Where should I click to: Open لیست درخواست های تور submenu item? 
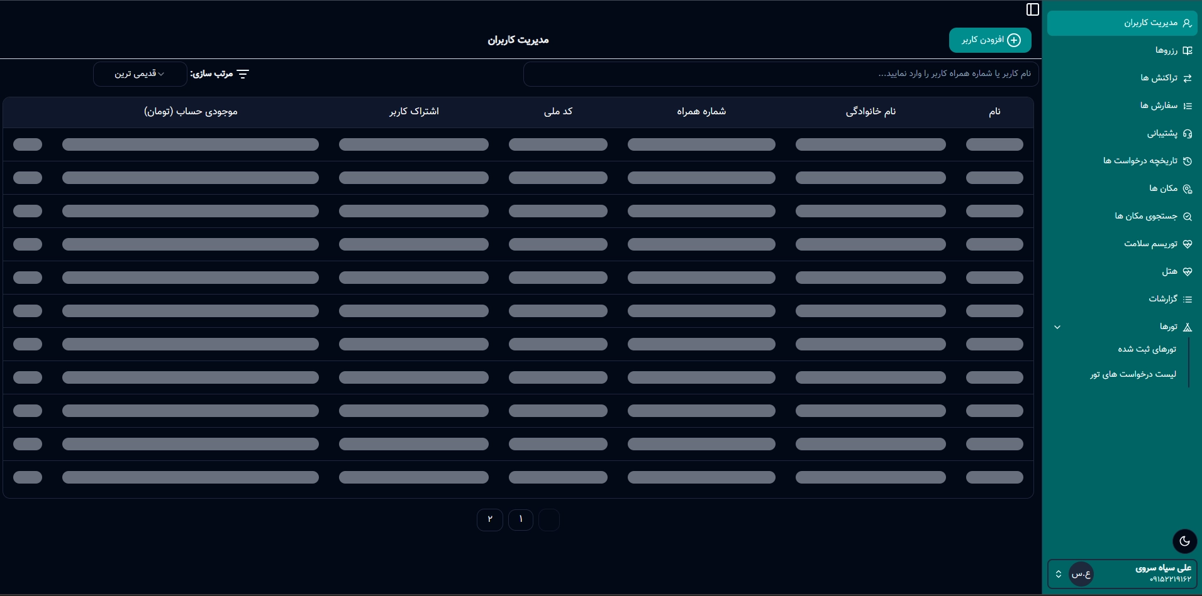point(1133,374)
